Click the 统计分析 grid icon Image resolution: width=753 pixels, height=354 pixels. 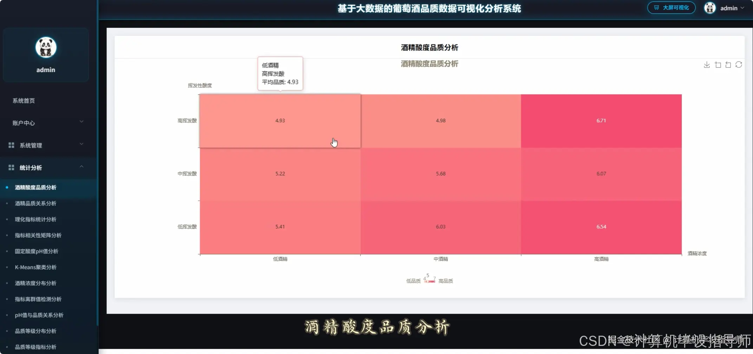[11, 168]
